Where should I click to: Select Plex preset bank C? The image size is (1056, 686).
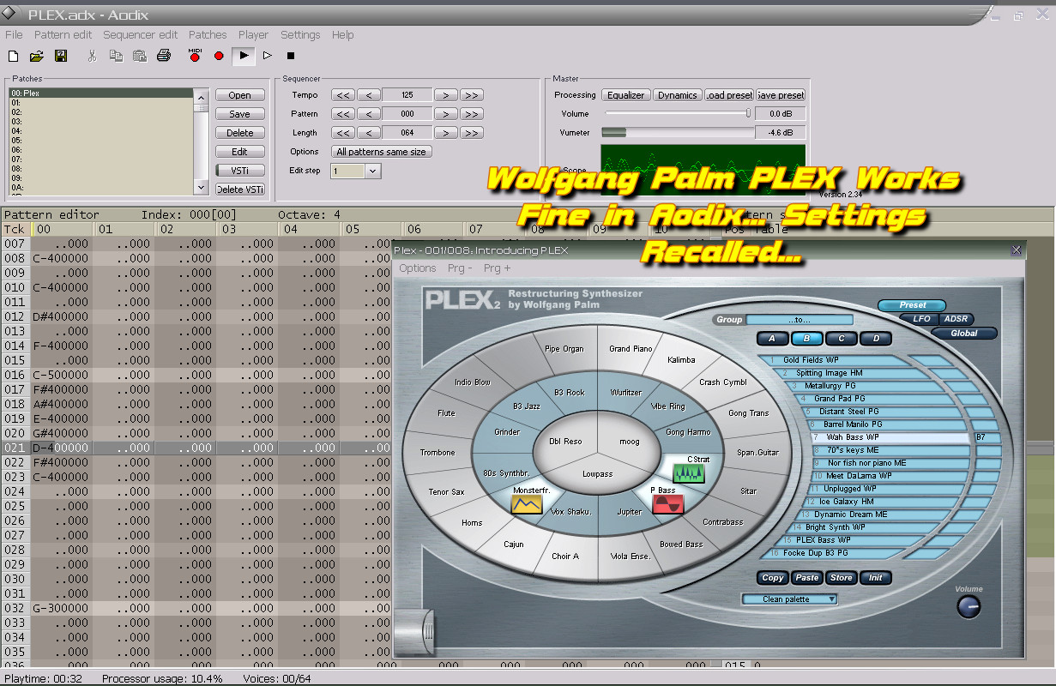tap(842, 339)
